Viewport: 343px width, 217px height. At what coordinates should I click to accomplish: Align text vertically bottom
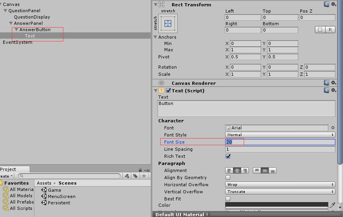pos(273,170)
